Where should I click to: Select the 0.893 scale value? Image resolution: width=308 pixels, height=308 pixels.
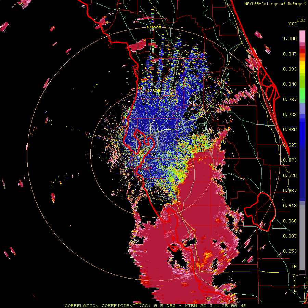click(x=290, y=69)
